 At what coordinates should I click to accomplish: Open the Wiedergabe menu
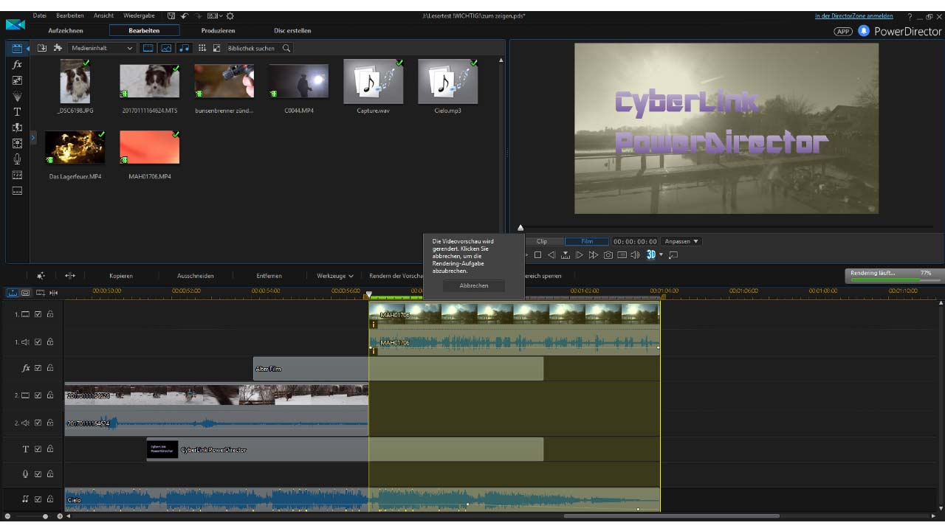(x=139, y=15)
